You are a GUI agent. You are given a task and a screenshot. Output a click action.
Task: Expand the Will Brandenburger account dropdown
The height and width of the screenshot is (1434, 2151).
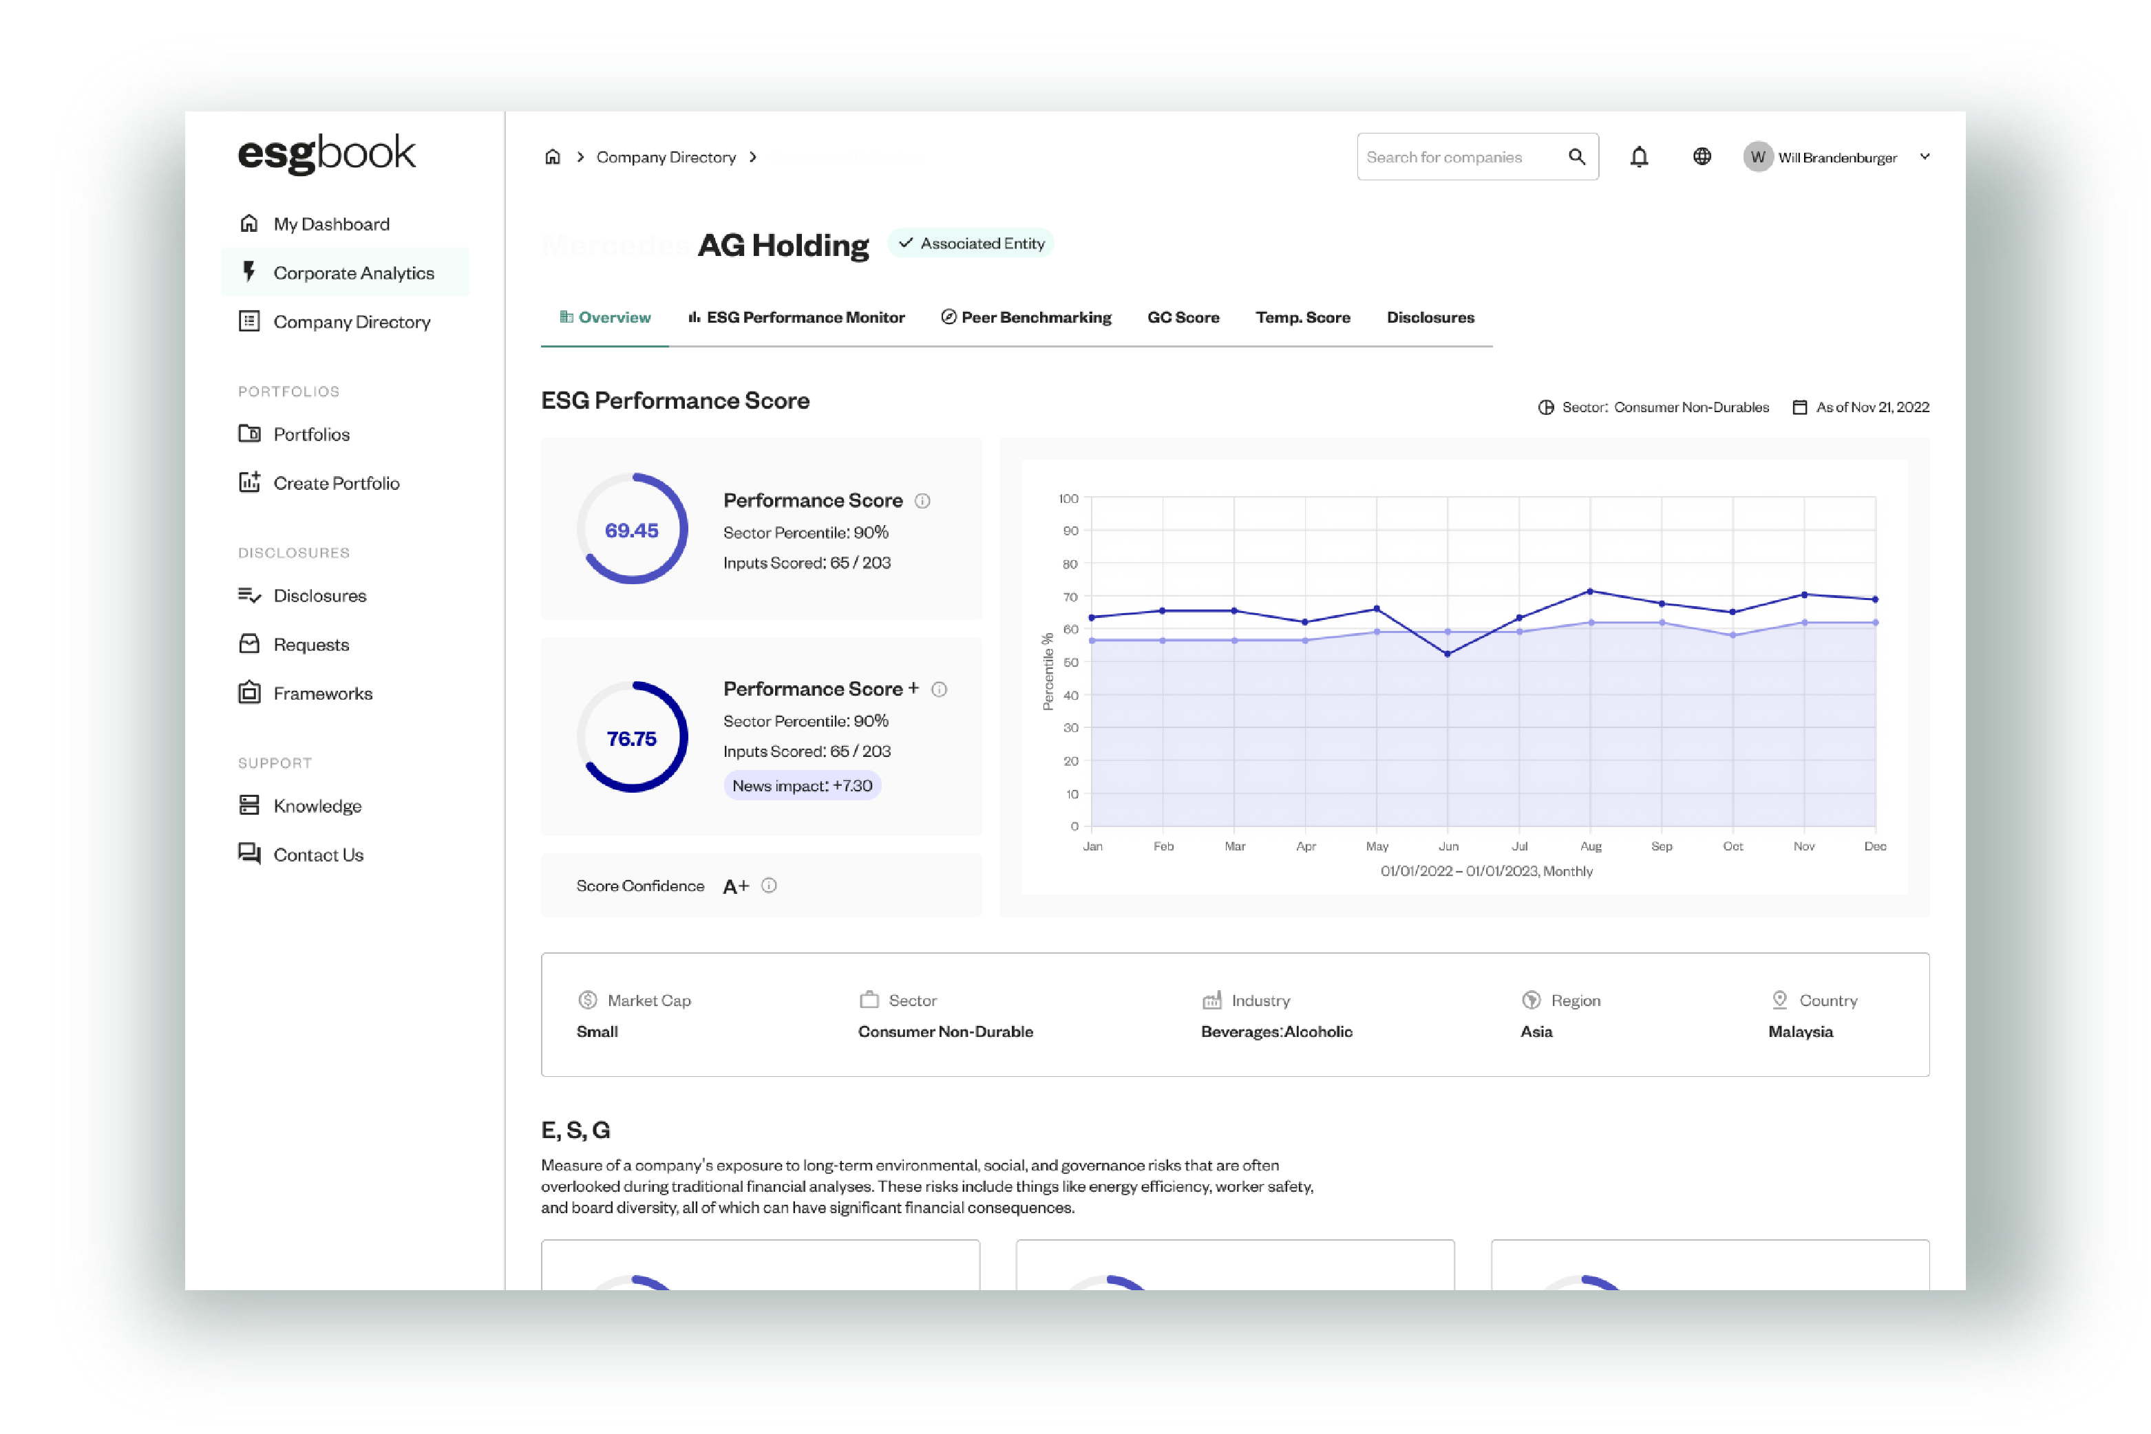1925,156
